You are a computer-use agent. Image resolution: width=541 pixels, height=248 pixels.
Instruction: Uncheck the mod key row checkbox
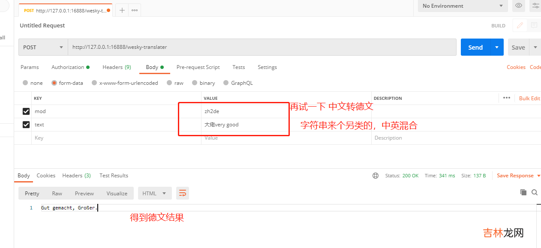26,111
